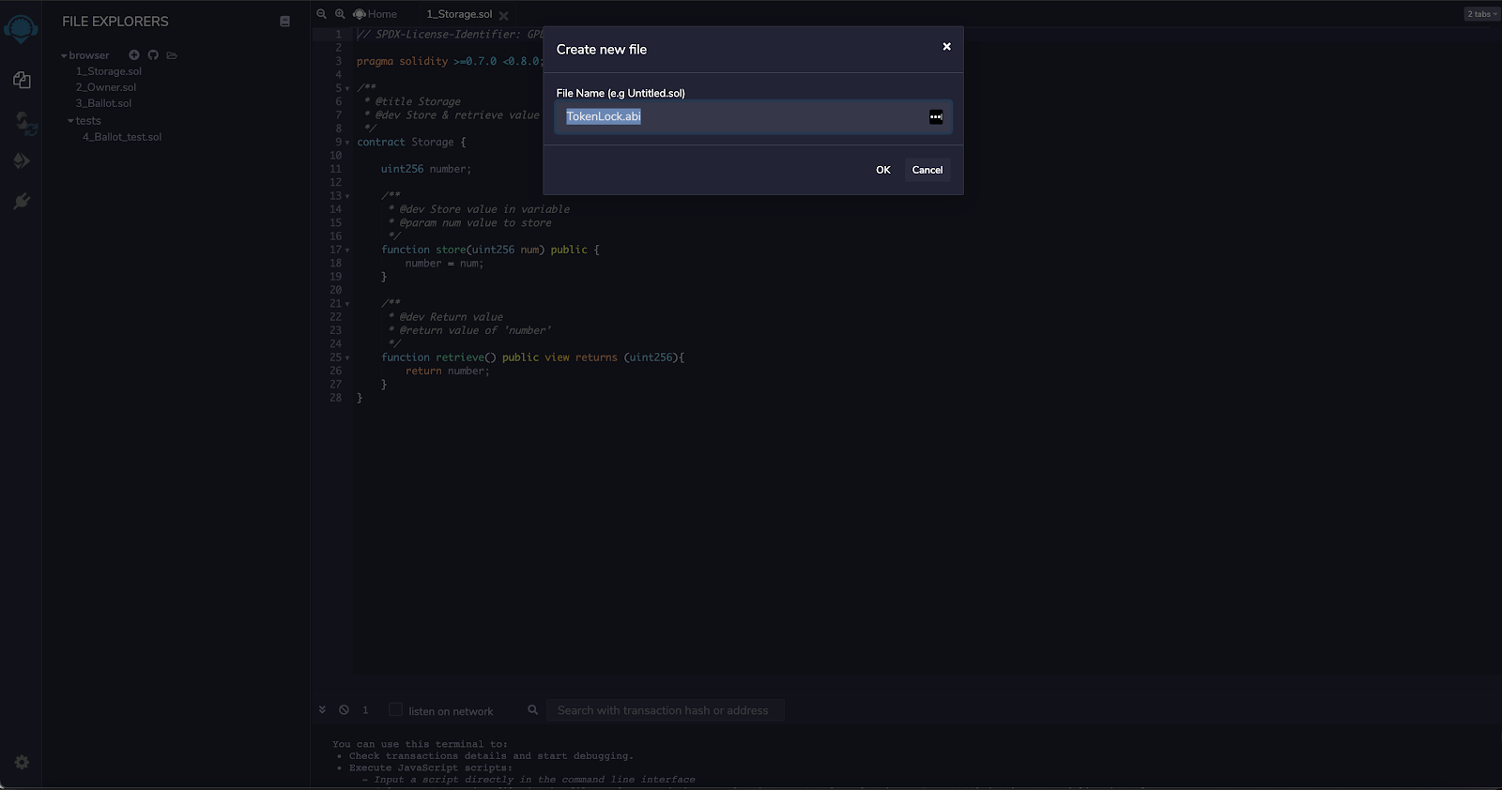Image resolution: width=1502 pixels, height=790 pixels.
Task: Click line number 28 in the gutter
Action: click(335, 398)
